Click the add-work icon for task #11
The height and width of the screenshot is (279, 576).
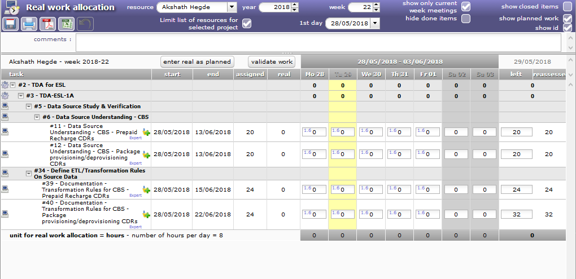pos(146,132)
